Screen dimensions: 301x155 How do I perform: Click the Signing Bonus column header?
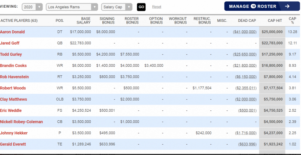click(x=107, y=21)
